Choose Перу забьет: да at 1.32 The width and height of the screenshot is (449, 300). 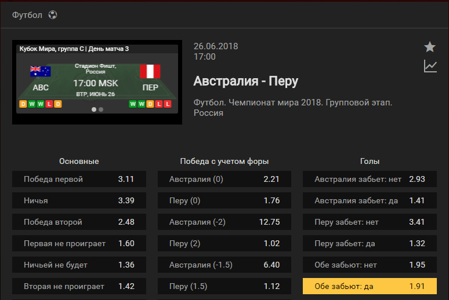coord(370,243)
